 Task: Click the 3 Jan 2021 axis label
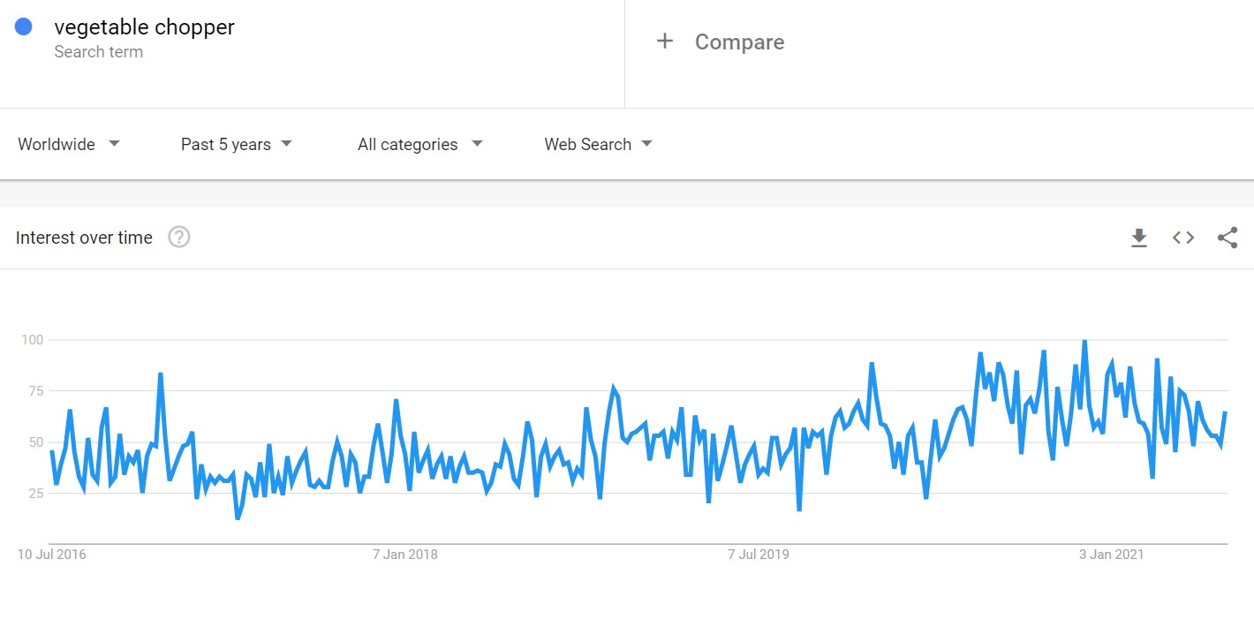click(1112, 555)
